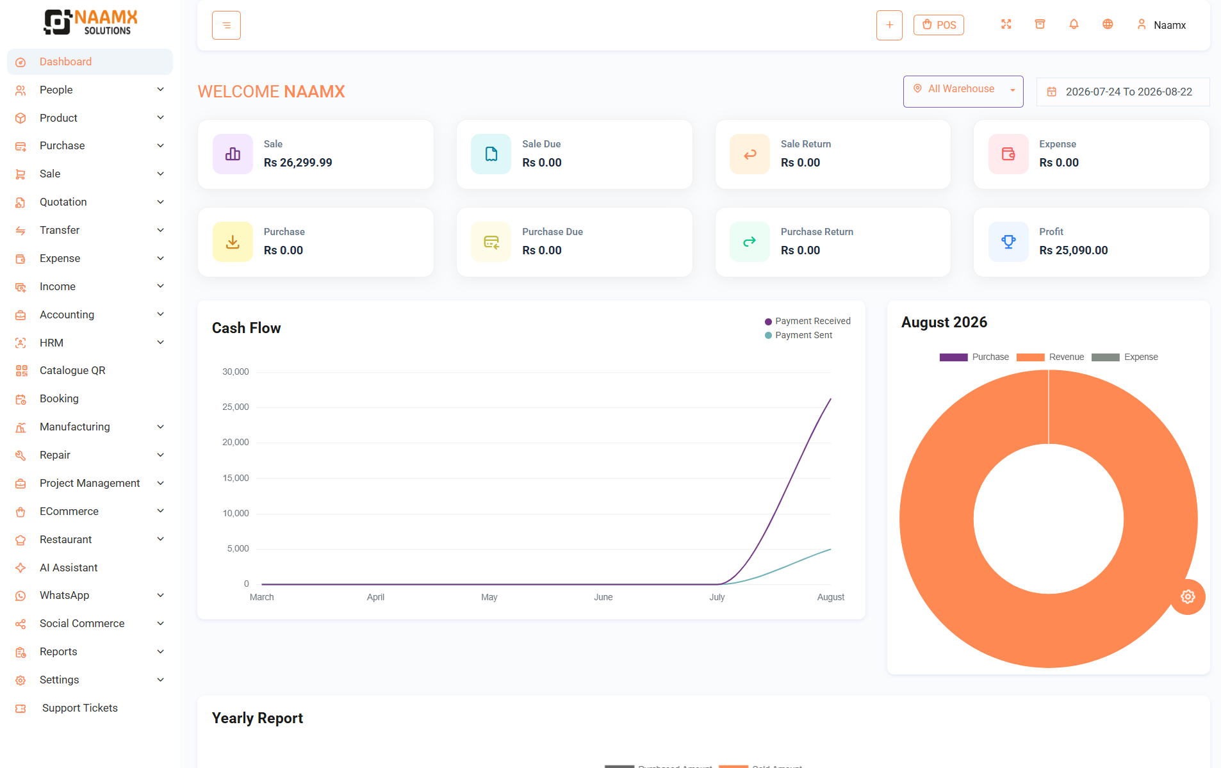
Task: Open Booking page
Action: pyautogui.click(x=90, y=398)
